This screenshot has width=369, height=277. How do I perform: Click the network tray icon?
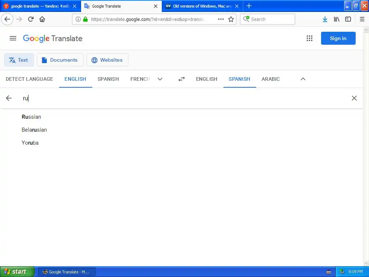(x=342, y=272)
